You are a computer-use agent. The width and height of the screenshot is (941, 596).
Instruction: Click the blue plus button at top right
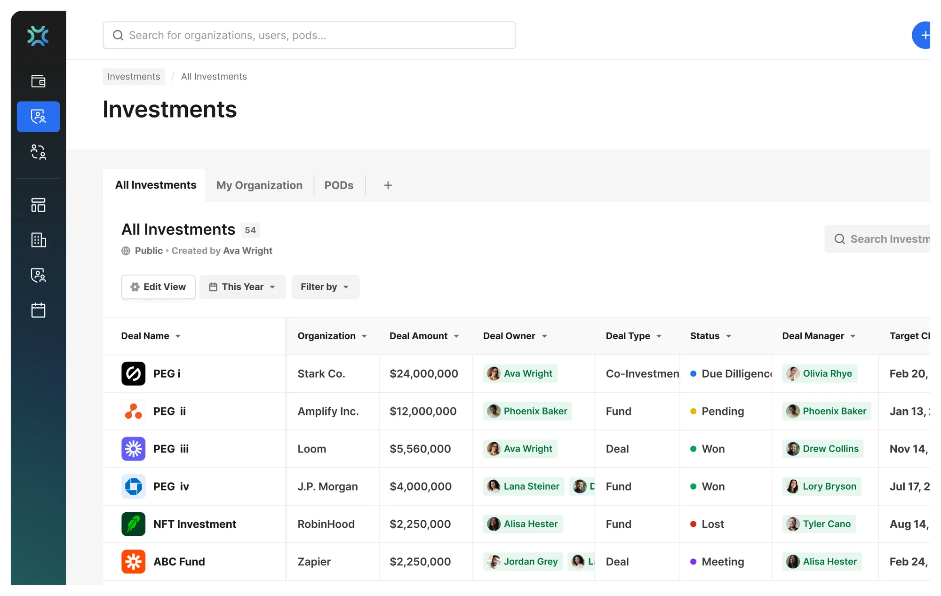pyautogui.click(x=922, y=35)
